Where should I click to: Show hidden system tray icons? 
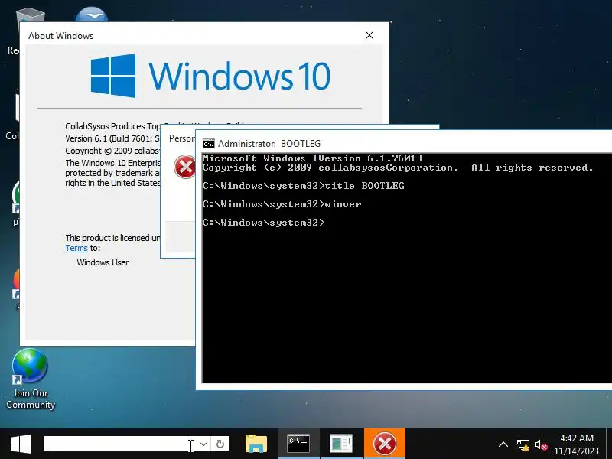503,444
